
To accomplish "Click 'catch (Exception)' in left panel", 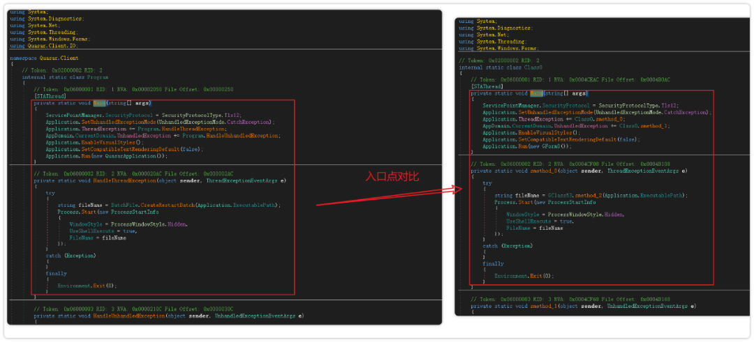I will (71, 256).
